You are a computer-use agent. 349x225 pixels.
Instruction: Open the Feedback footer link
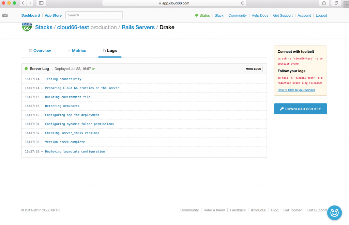pos(238,210)
